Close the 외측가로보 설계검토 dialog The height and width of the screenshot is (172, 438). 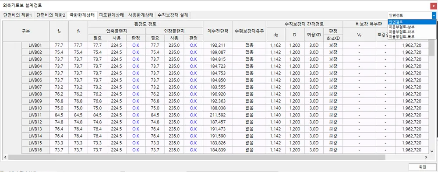click(434, 6)
